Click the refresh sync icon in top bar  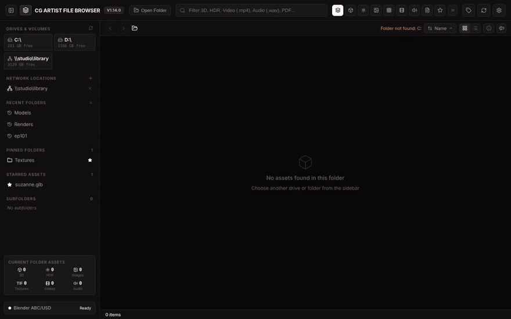coord(484,10)
